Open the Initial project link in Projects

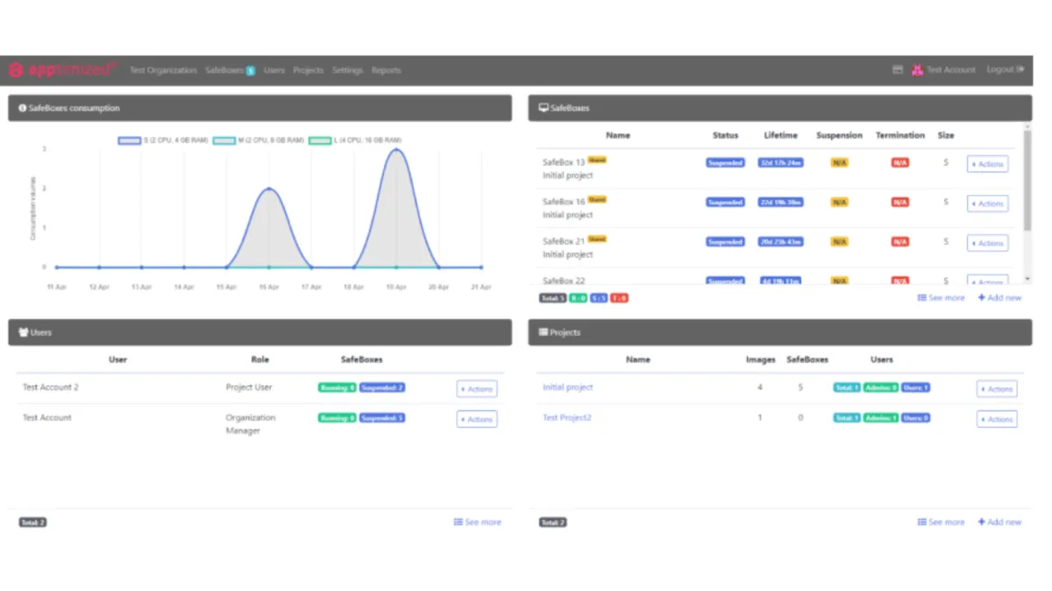click(x=567, y=388)
